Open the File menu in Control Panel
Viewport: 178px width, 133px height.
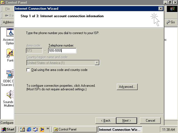pyautogui.click(x=8, y=9)
